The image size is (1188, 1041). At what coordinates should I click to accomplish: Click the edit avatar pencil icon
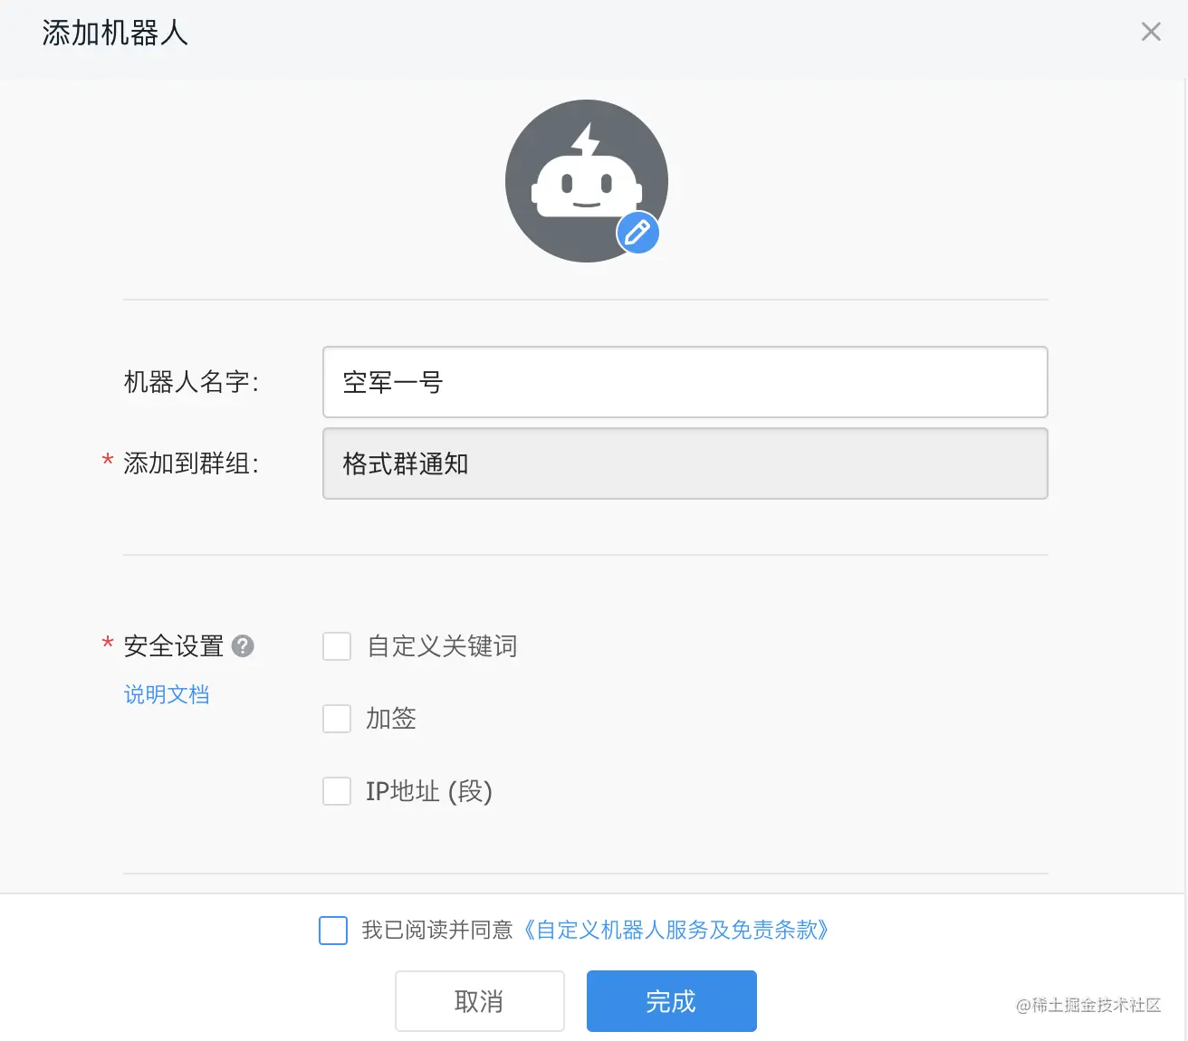pyautogui.click(x=637, y=233)
